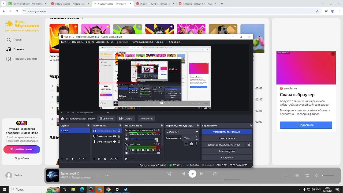The height and width of the screenshot is (193, 343).
Task: Mute Захват входного аудиопотока speaker icon
Action: 127,139
